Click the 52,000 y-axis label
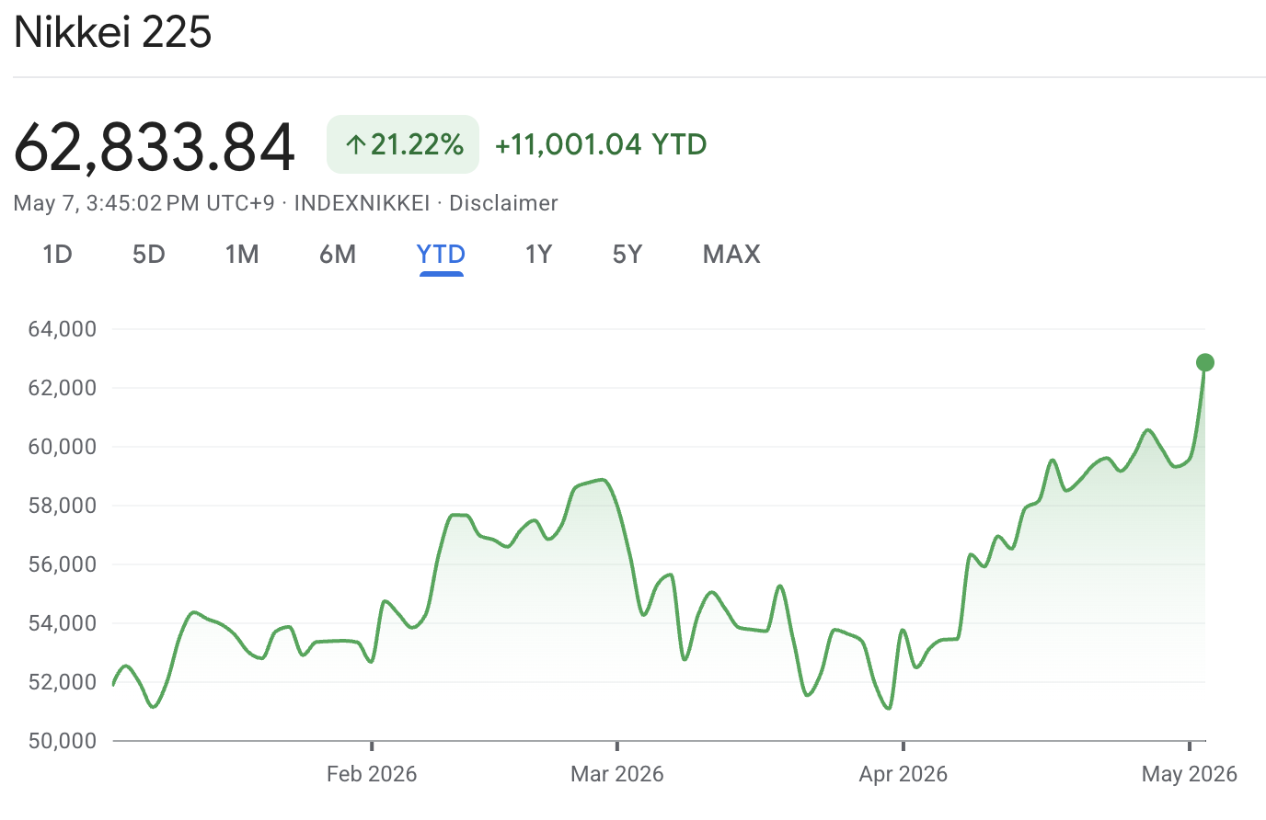 point(63,682)
